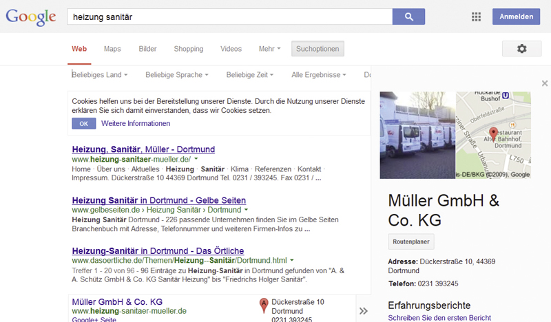
Task: Open result Heizung Sanitär in Dortmund - Gelbe Seiten
Action: pyautogui.click(x=159, y=200)
